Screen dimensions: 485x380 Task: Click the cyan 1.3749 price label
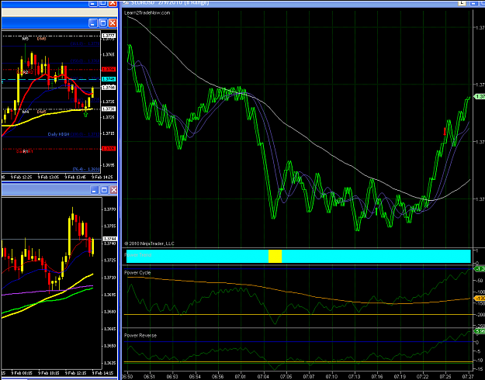click(x=109, y=79)
